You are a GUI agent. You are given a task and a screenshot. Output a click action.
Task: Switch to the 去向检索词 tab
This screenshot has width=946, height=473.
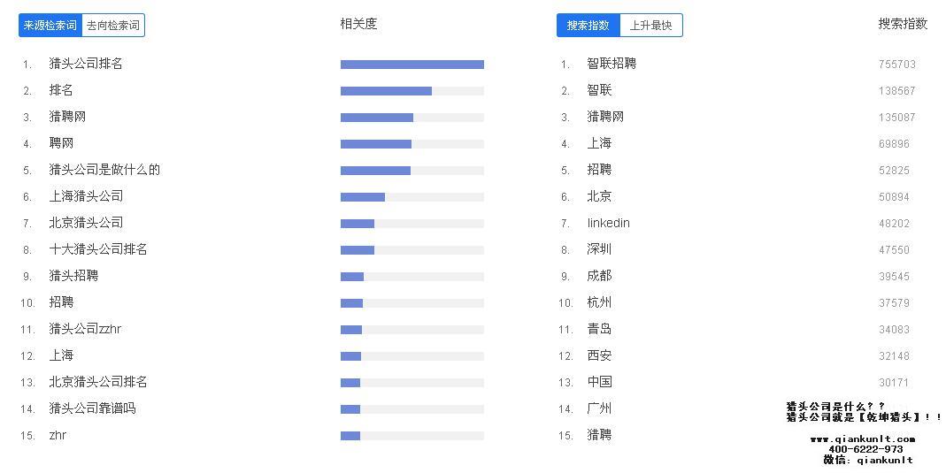pos(112,26)
